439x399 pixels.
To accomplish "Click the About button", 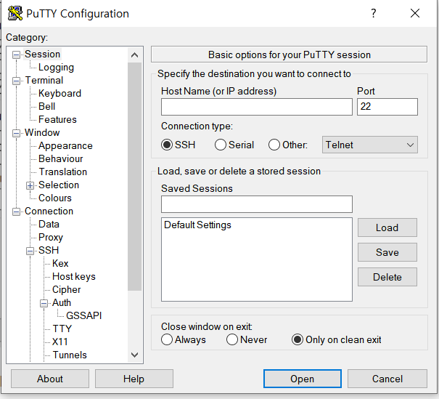I will point(50,379).
